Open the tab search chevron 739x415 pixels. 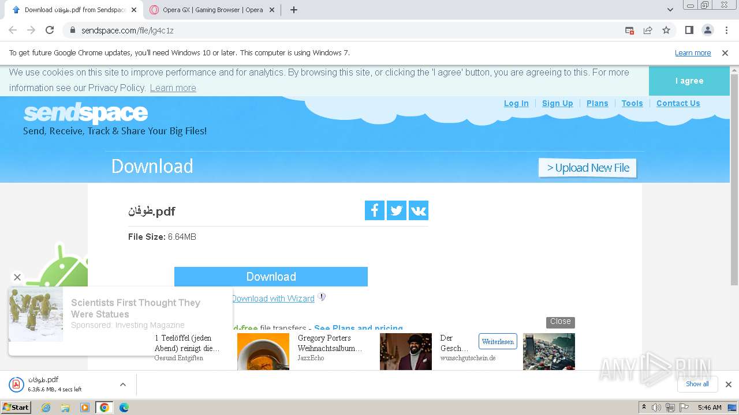[x=670, y=10]
